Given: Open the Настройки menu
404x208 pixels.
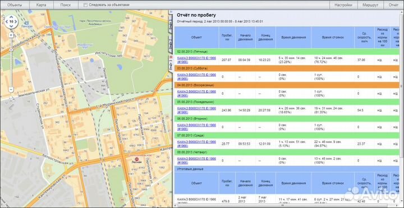Looking at the screenshot, I should [343, 5].
